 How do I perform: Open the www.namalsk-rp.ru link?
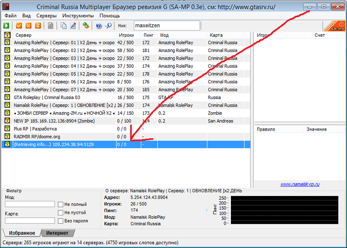point(300,184)
